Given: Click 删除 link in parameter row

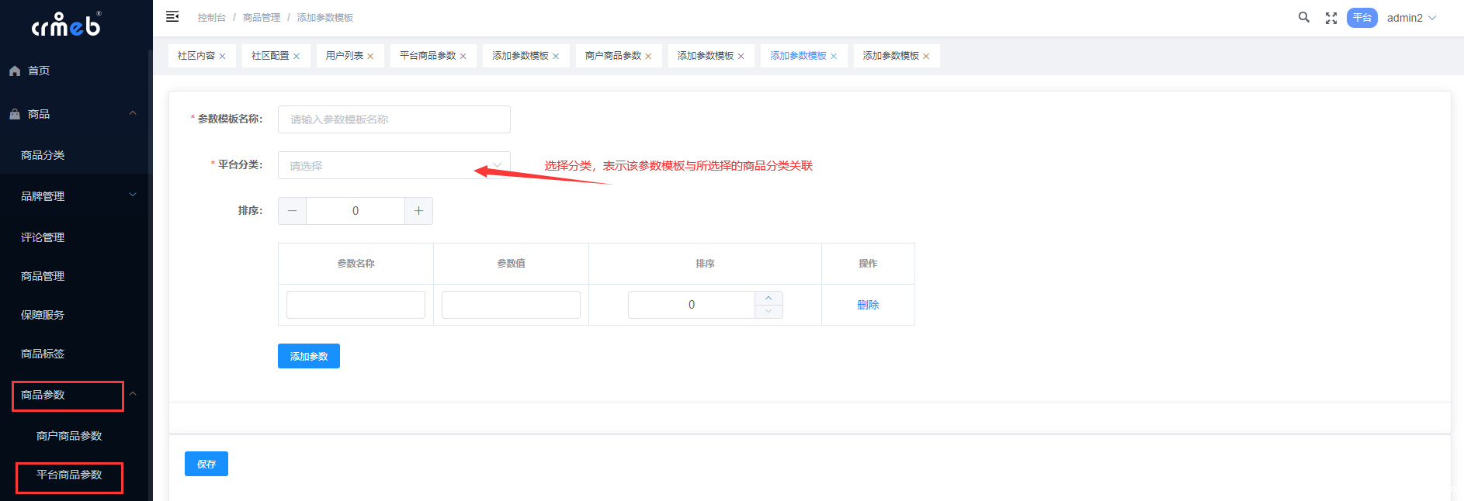Looking at the screenshot, I should click(868, 305).
